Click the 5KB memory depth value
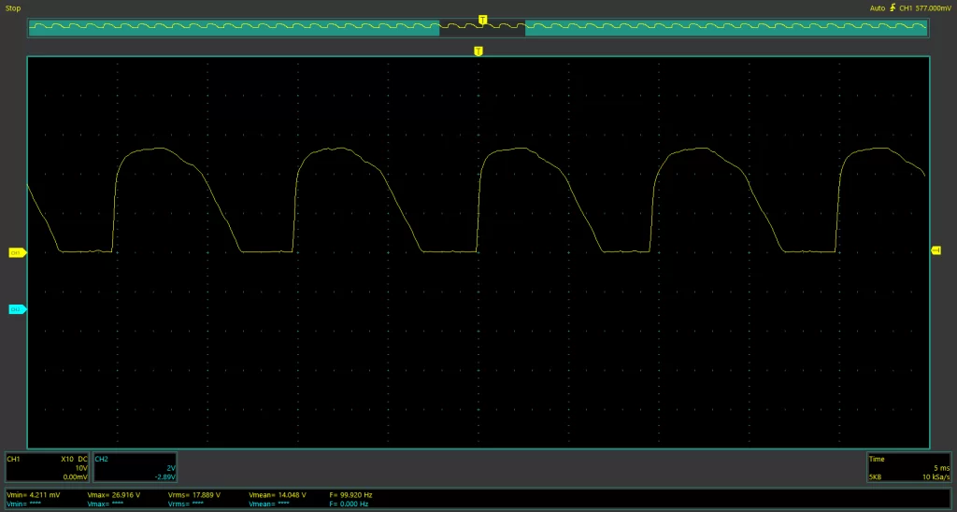Screen dimensions: 957x512 [875, 476]
